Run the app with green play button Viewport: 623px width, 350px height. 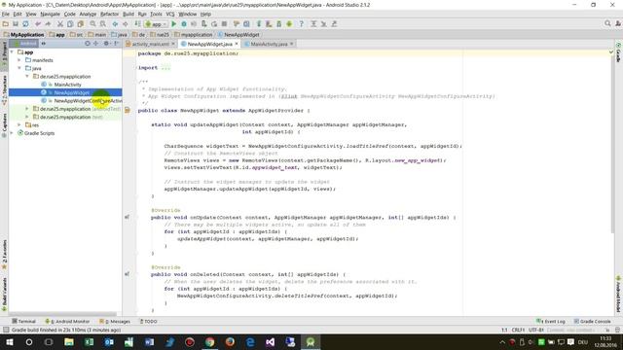coord(173,24)
